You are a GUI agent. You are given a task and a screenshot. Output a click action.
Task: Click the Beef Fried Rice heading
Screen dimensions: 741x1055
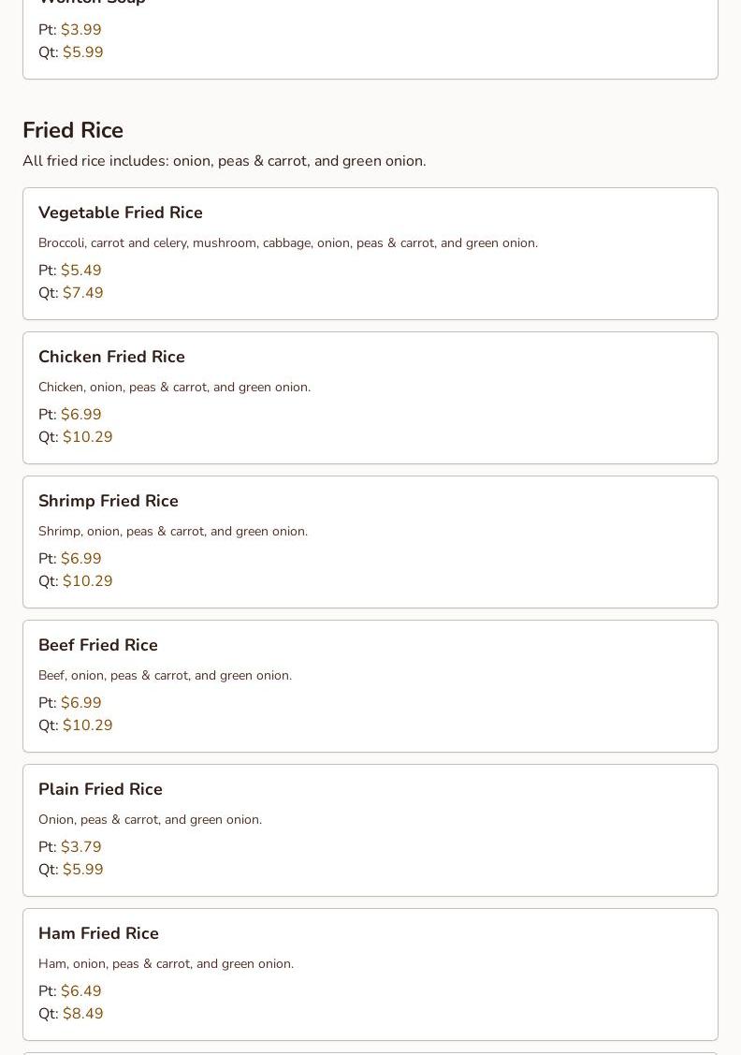tap(98, 645)
